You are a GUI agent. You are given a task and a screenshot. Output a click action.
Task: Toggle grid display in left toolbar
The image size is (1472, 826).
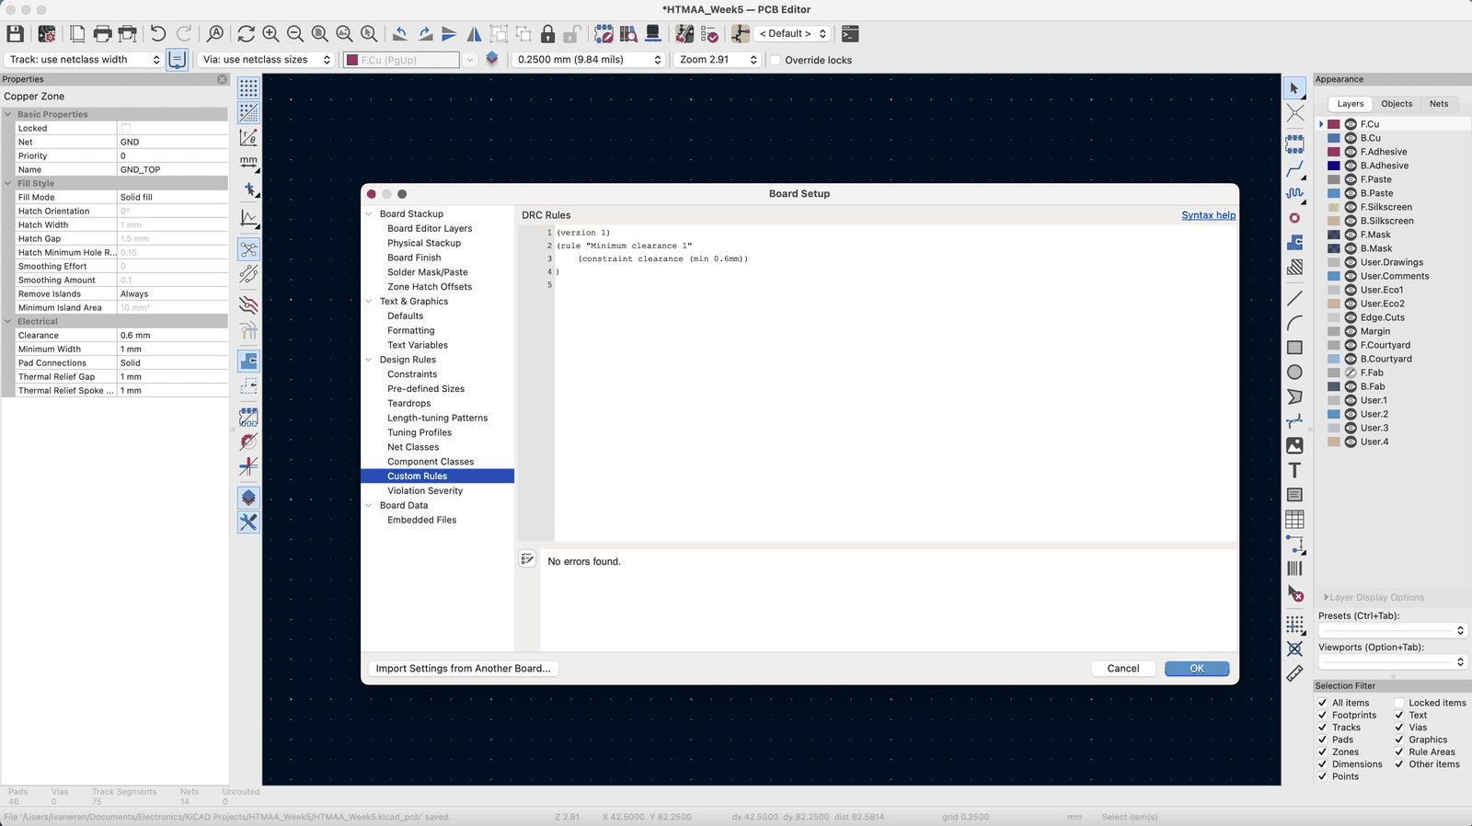pyautogui.click(x=248, y=88)
